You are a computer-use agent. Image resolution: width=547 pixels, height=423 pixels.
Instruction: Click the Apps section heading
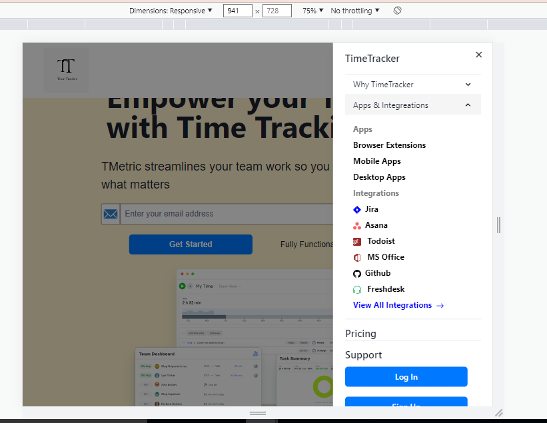click(x=362, y=129)
